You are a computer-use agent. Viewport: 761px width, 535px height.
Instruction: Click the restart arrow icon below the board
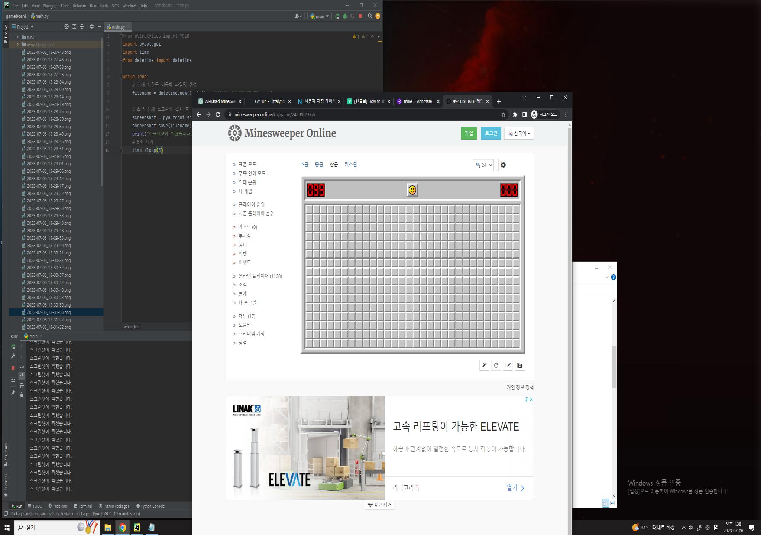(x=496, y=365)
